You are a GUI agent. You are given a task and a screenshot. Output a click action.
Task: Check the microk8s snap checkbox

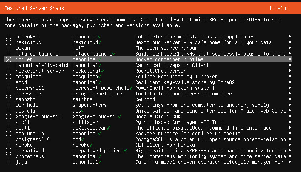pyautogui.click(x=9, y=37)
